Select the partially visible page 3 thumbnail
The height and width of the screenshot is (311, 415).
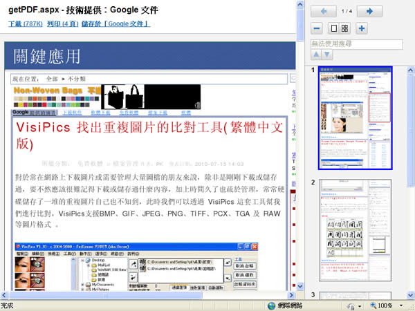click(356, 296)
